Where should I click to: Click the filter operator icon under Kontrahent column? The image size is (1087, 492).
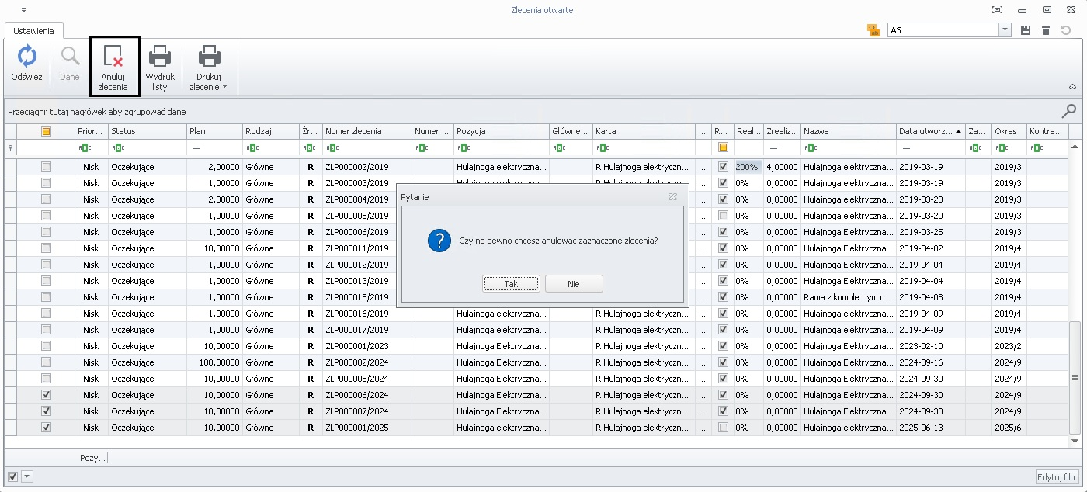(x=1036, y=147)
